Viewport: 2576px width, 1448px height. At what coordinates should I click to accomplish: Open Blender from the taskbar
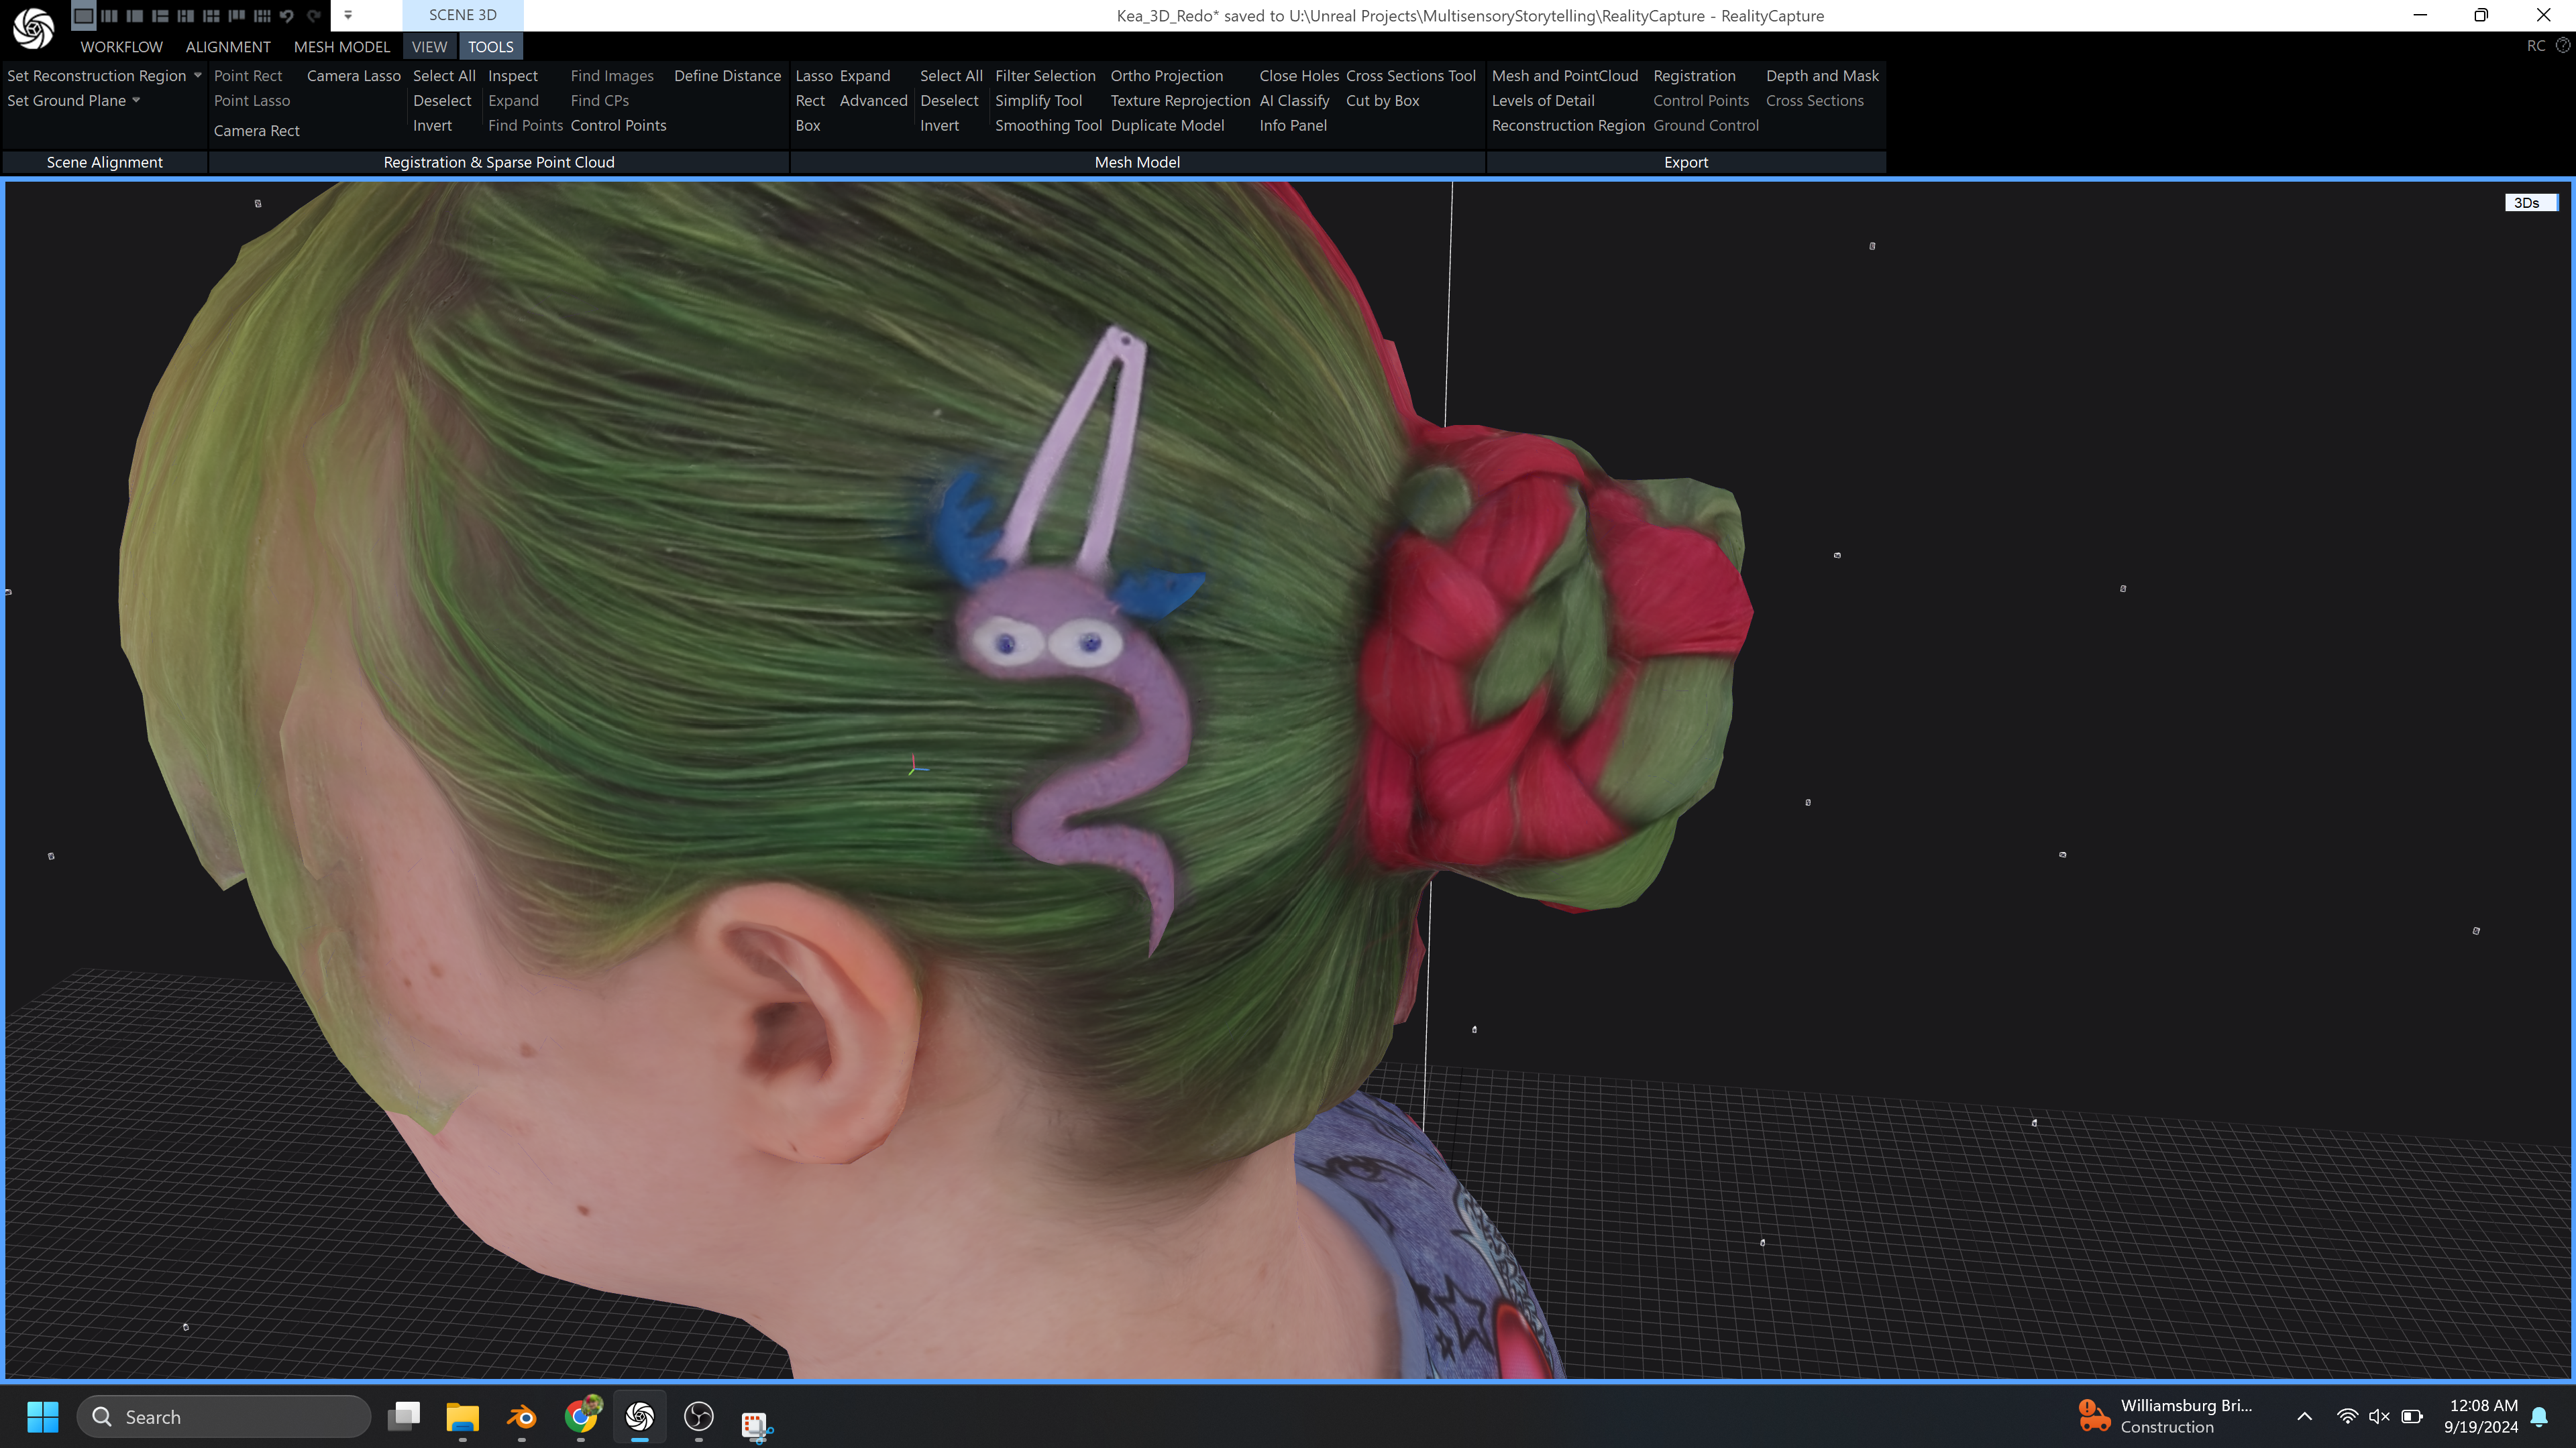[x=522, y=1417]
